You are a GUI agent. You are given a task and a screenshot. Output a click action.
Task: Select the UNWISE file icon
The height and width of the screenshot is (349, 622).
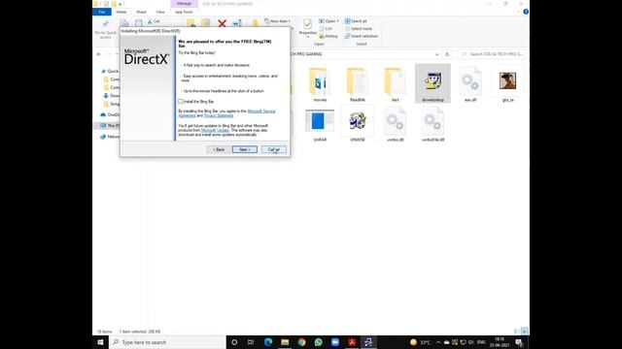tap(358, 121)
